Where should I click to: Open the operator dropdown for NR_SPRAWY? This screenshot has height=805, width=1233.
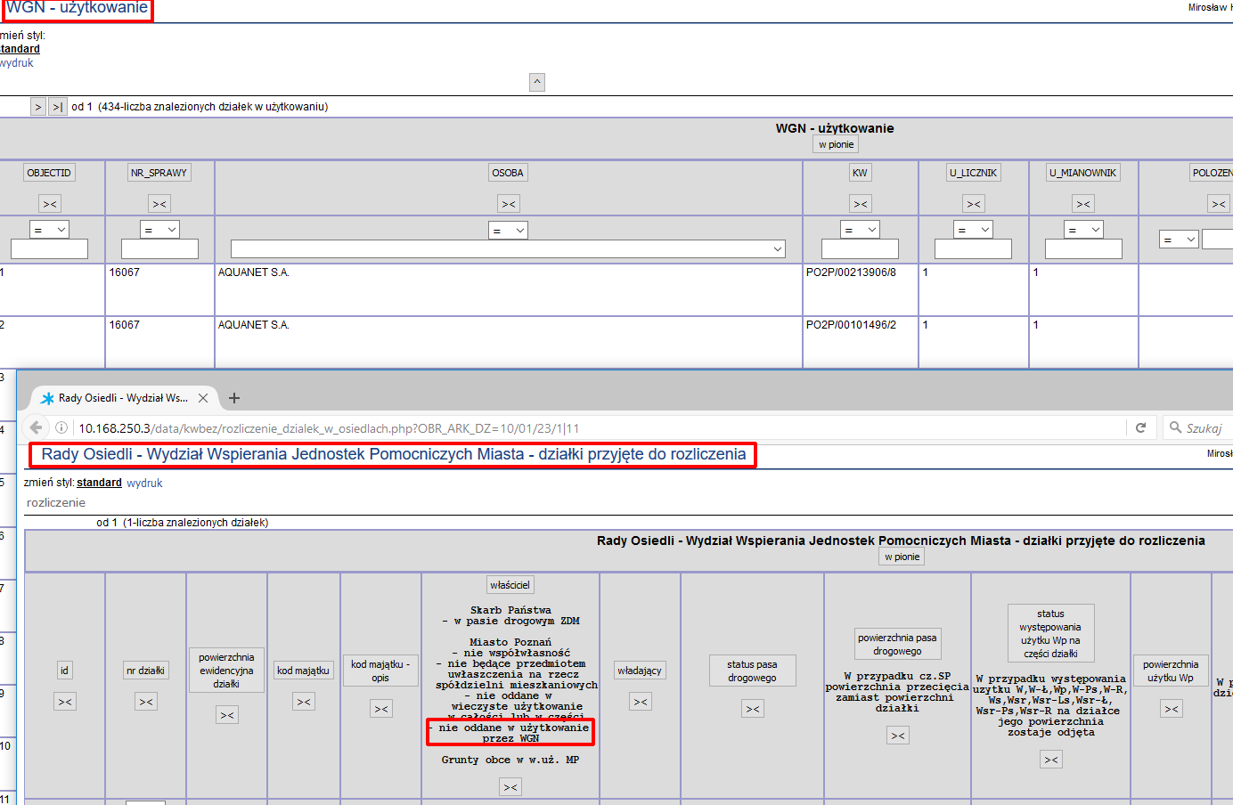coord(159,230)
